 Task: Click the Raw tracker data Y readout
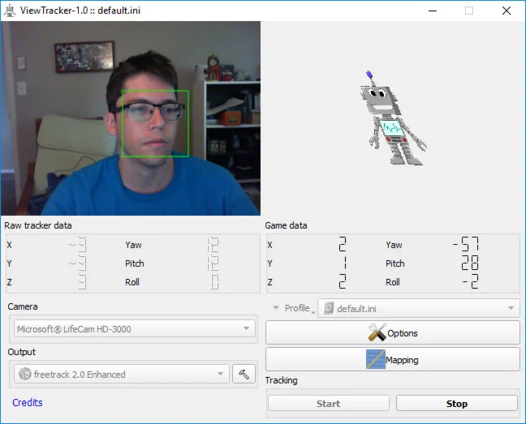pyautogui.click(x=77, y=263)
